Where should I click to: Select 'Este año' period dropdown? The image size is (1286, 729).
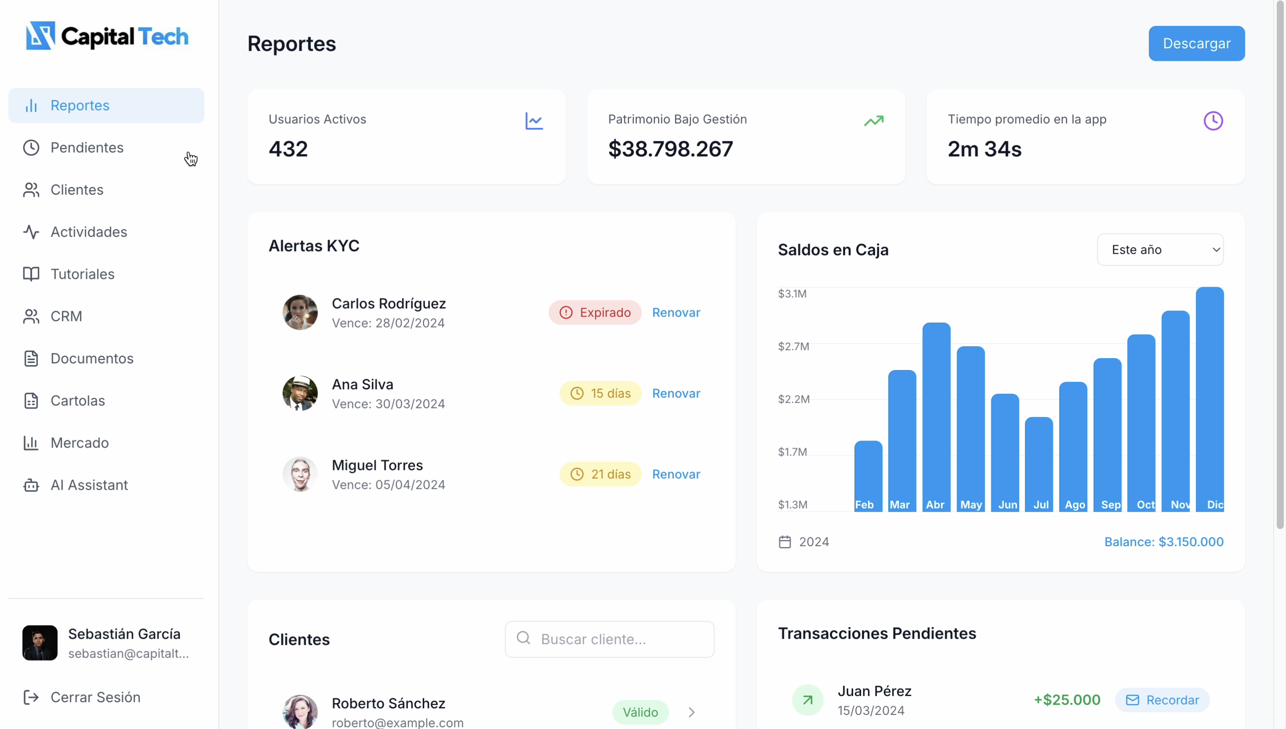1160,250
